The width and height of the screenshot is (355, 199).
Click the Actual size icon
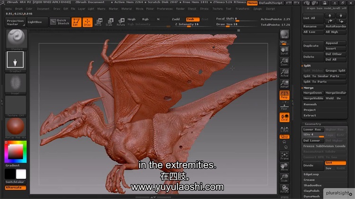coord(284,73)
